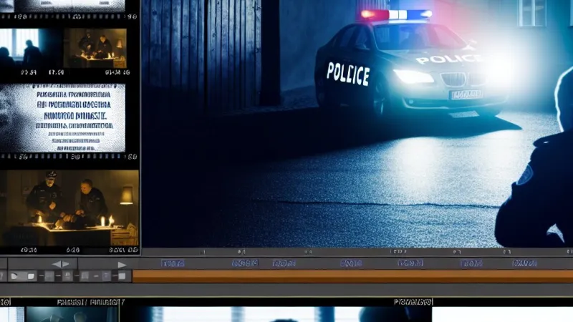
Task: Click the first blue timecode marker on the timeline
Action: click(173, 263)
